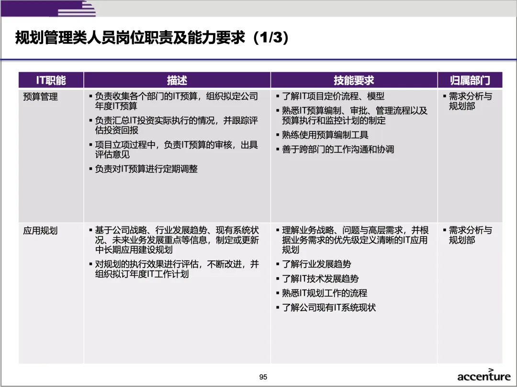Click bullet 了解IT项目定价流程、模型
Screen dimensions: 517x387
click(x=330, y=96)
